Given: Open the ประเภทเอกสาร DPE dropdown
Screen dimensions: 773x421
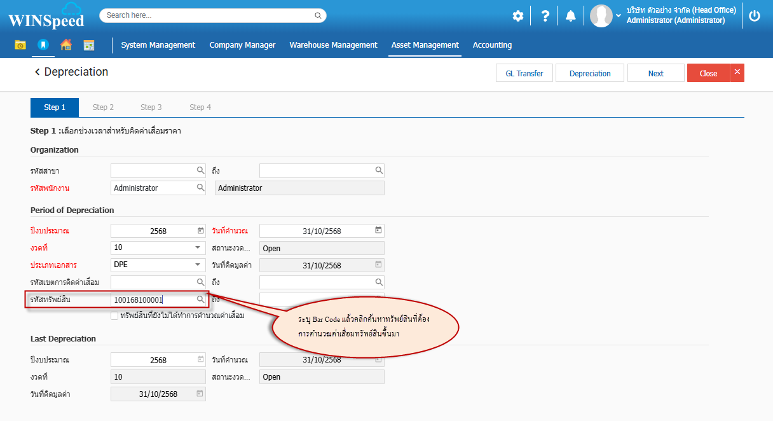Looking at the screenshot, I should coord(197,265).
